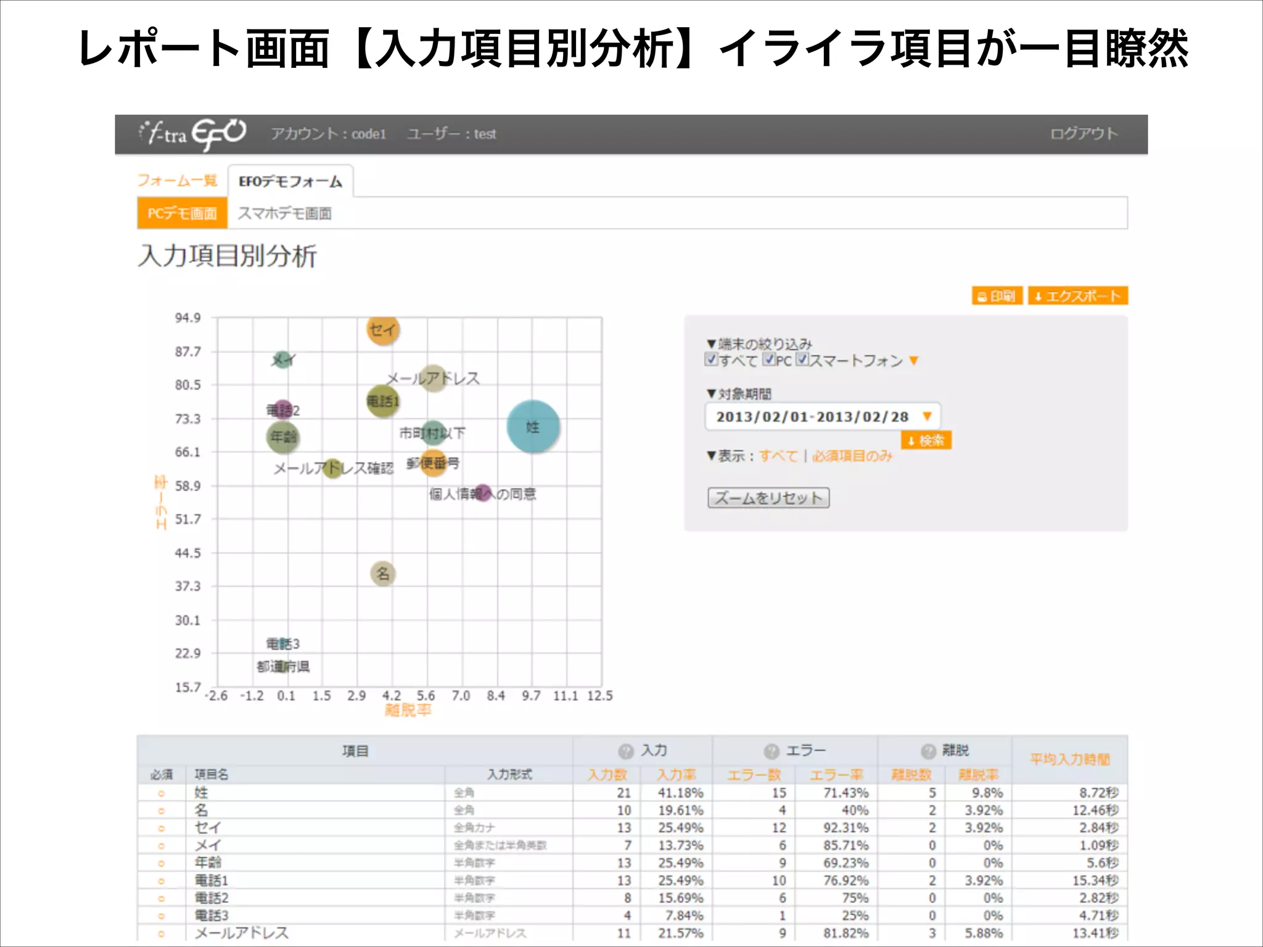1263x947 pixels.
Task: Click the 離脱 help question icon
Action: (x=929, y=751)
